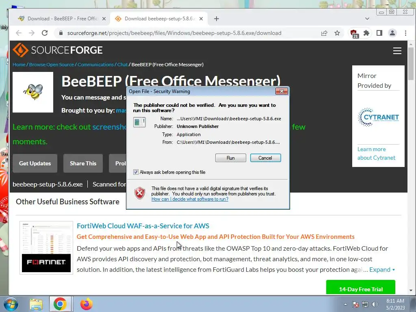Screen dimensions: 416x312
Task: Open the Windows Start menu
Action: pos(11,304)
